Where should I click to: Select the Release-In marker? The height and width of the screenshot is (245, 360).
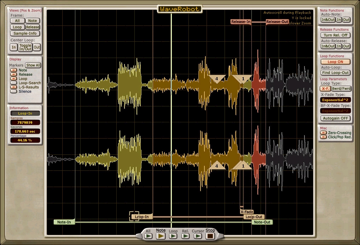pyautogui.click(x=240, y=22)
